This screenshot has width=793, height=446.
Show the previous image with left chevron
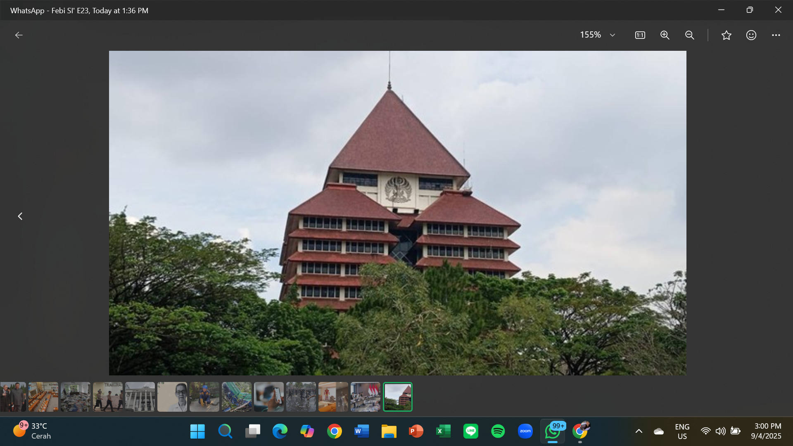click(20, 216)
